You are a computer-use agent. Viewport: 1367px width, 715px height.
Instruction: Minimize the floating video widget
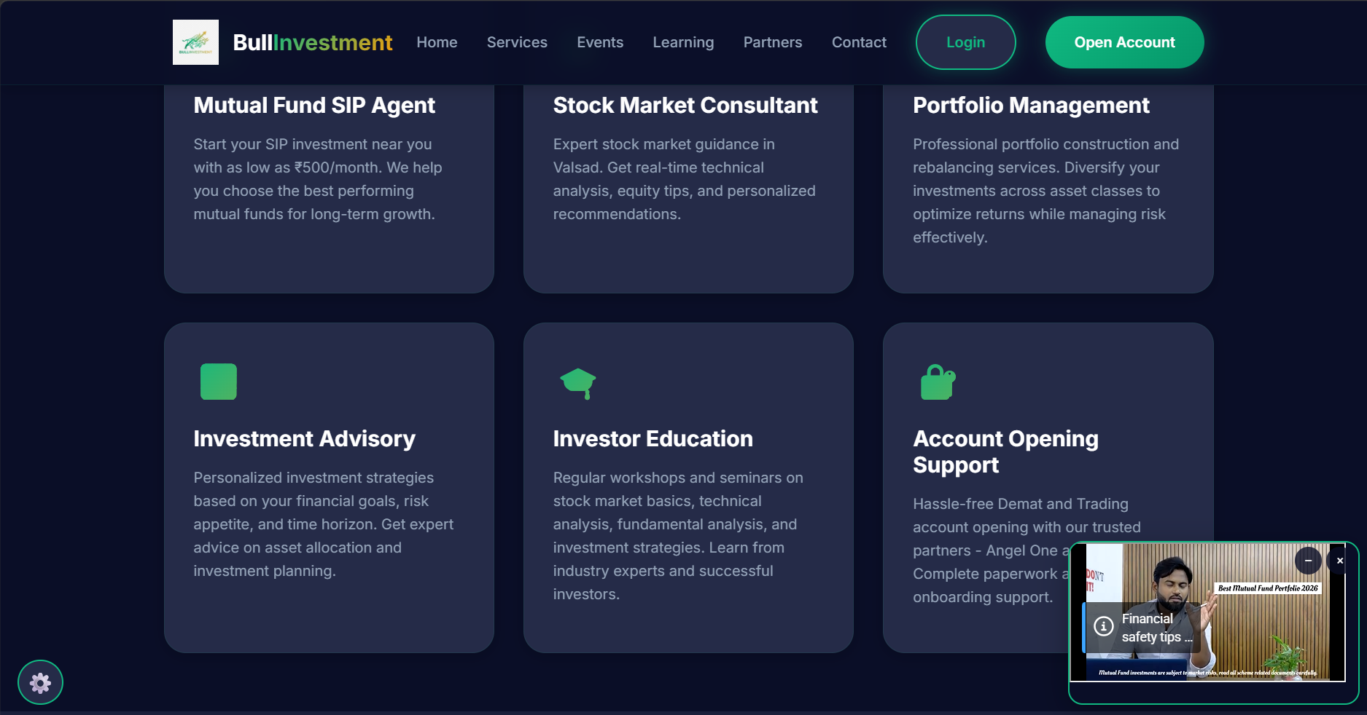click(x=1307, y=561)
